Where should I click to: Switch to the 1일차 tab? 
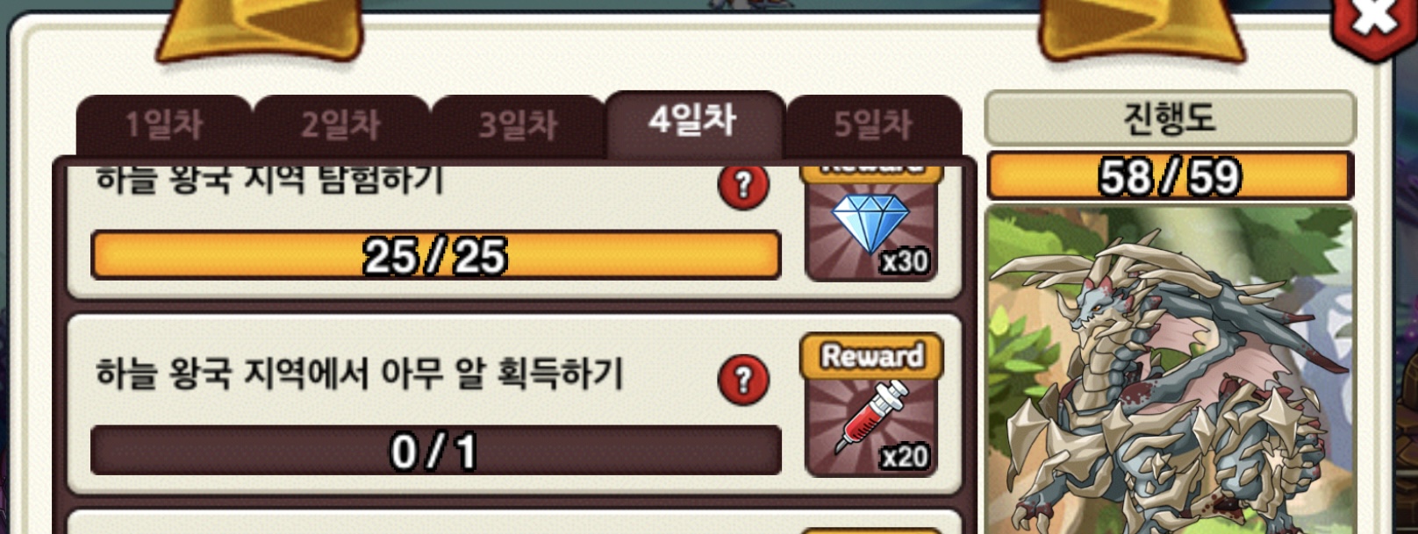coord(164,125)
